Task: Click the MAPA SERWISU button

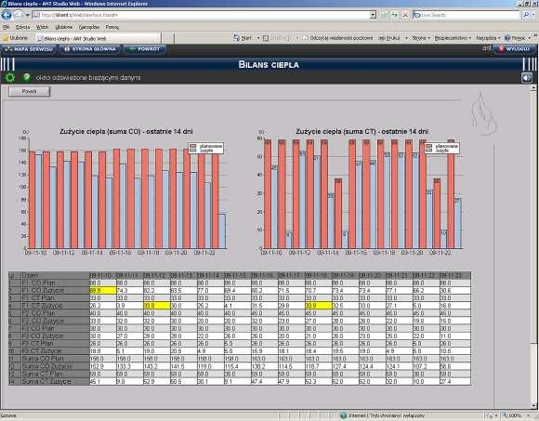Action: click(x=29, y=49)
